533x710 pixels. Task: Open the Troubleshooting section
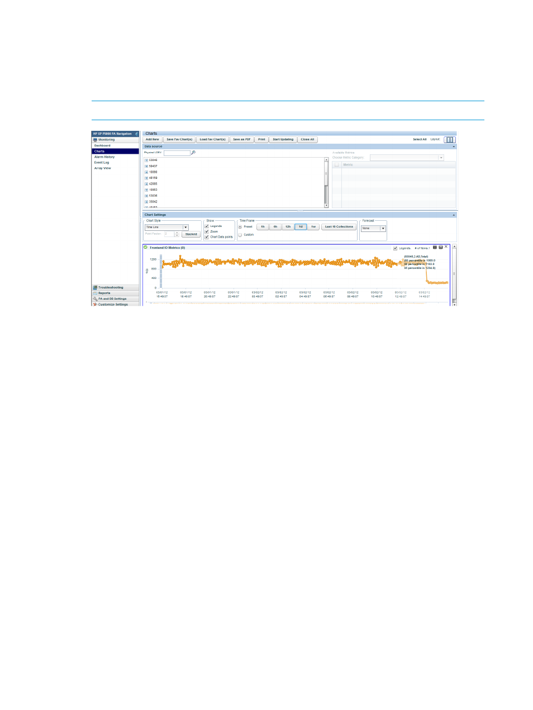point(116,287)
